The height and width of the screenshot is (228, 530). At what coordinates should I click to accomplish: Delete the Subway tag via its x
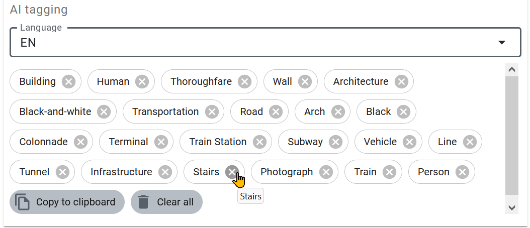click(335, 142)
